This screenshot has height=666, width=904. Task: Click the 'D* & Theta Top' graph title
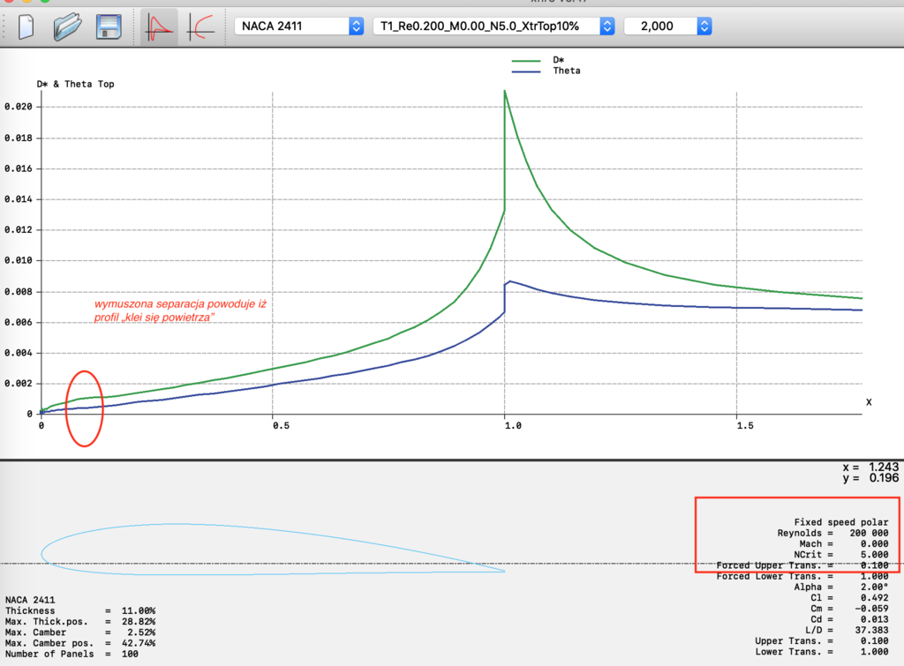point(75,84)
